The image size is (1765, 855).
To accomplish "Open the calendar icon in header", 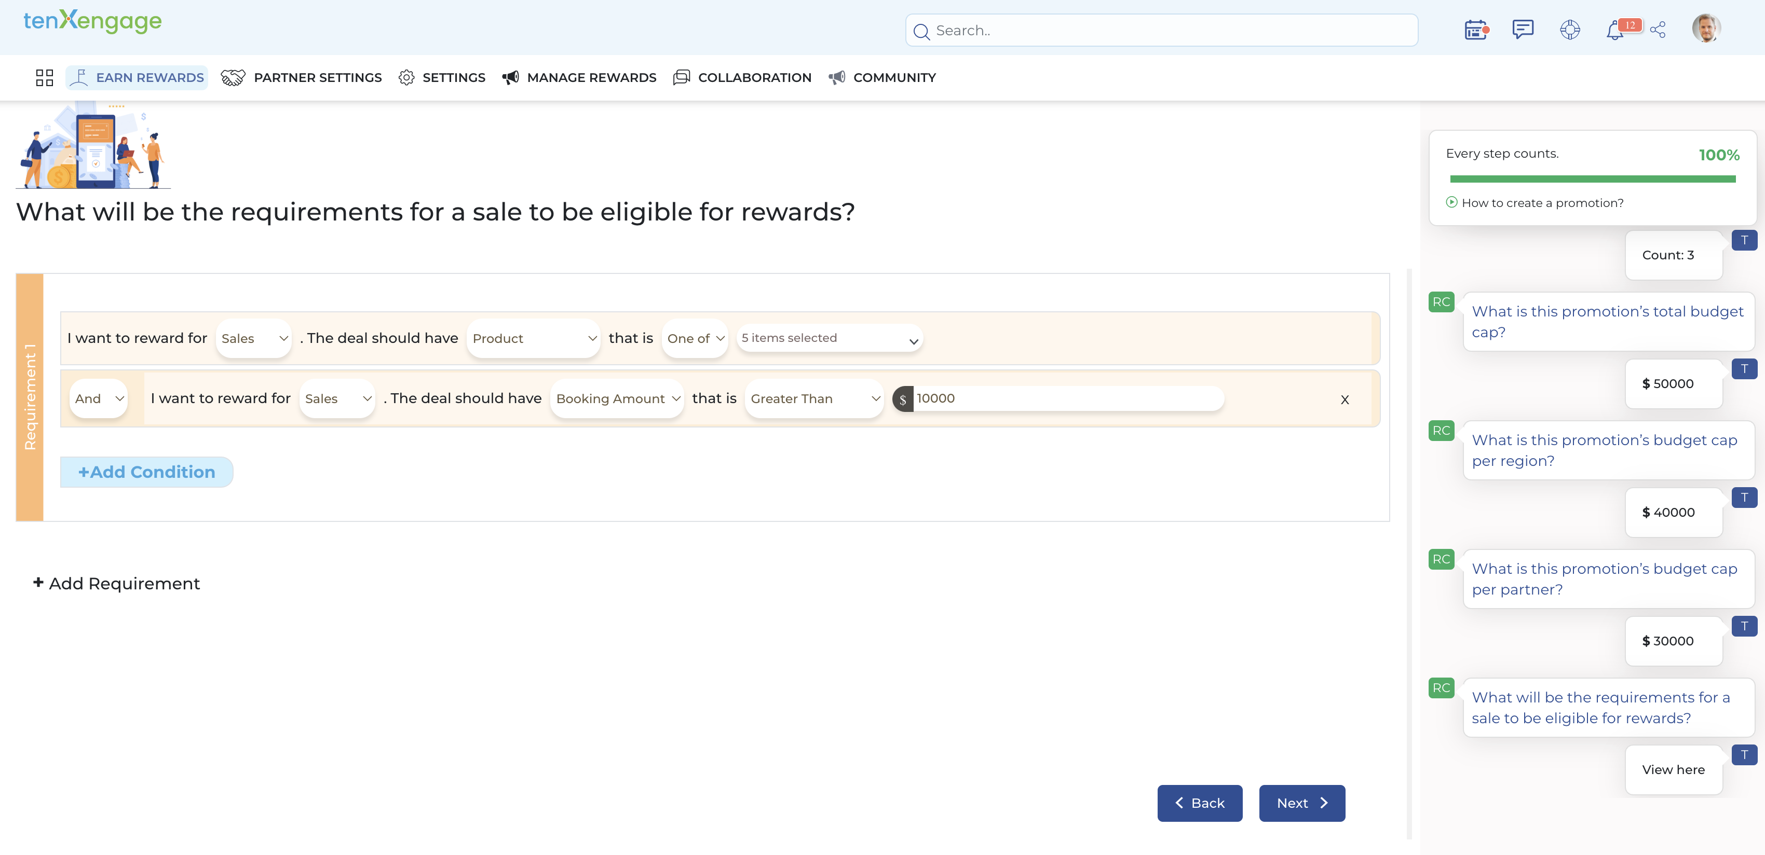I will pyautogui.click(x=1475, y=30).
